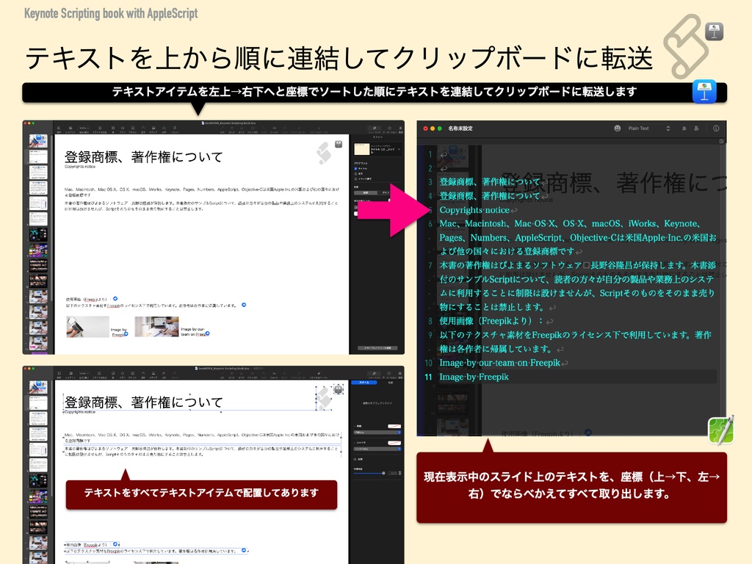Open fill type dropdown in lower Keynote inspector
This screenshot has height=564, width=752.
377,433
